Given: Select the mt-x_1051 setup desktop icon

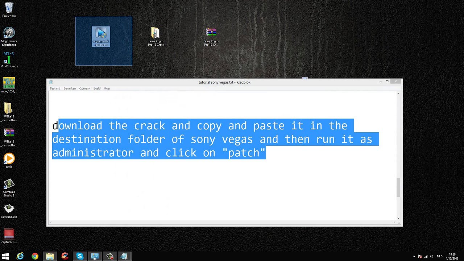Looking at the screenshot, I should (9, 85).
